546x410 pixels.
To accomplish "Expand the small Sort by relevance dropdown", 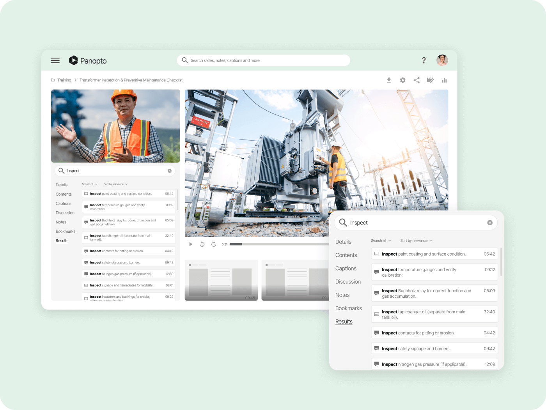I will coord(115,184).
